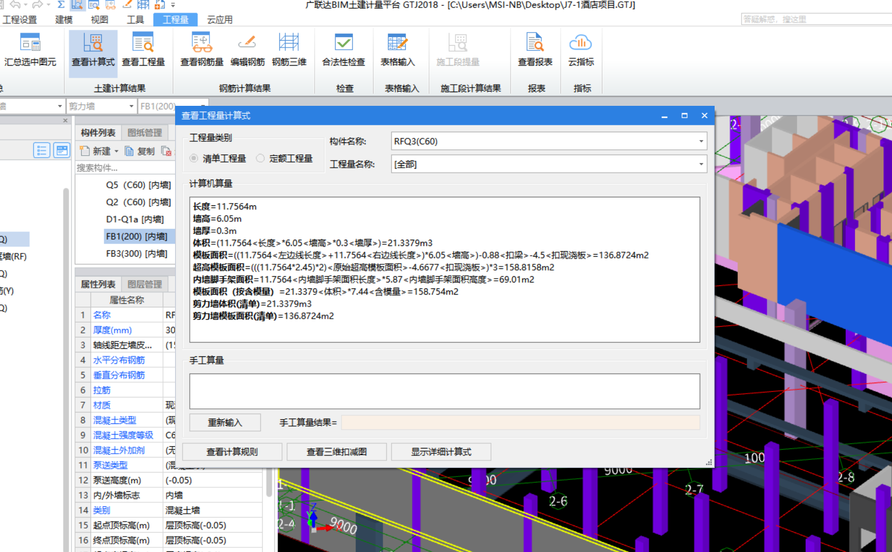
Task: Open the redo history dropdown arrow
Action: (47, 5)
